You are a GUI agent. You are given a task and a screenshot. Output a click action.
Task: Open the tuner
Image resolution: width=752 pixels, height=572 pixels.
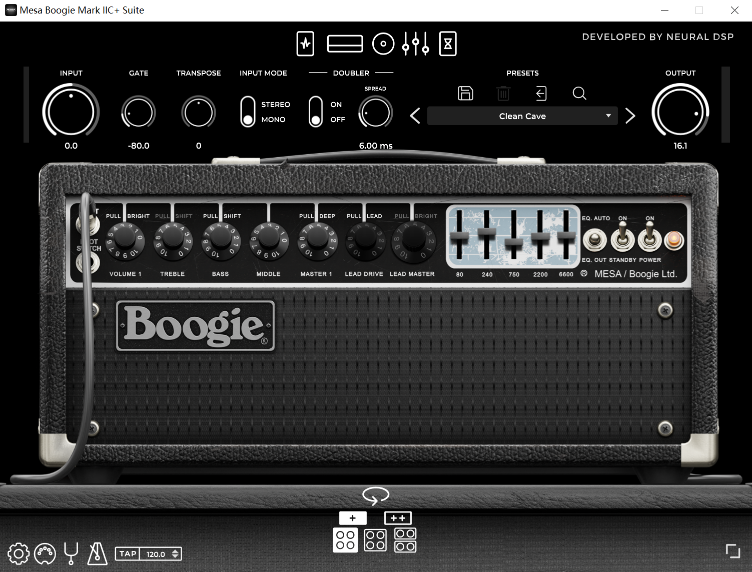pos(72,553)
